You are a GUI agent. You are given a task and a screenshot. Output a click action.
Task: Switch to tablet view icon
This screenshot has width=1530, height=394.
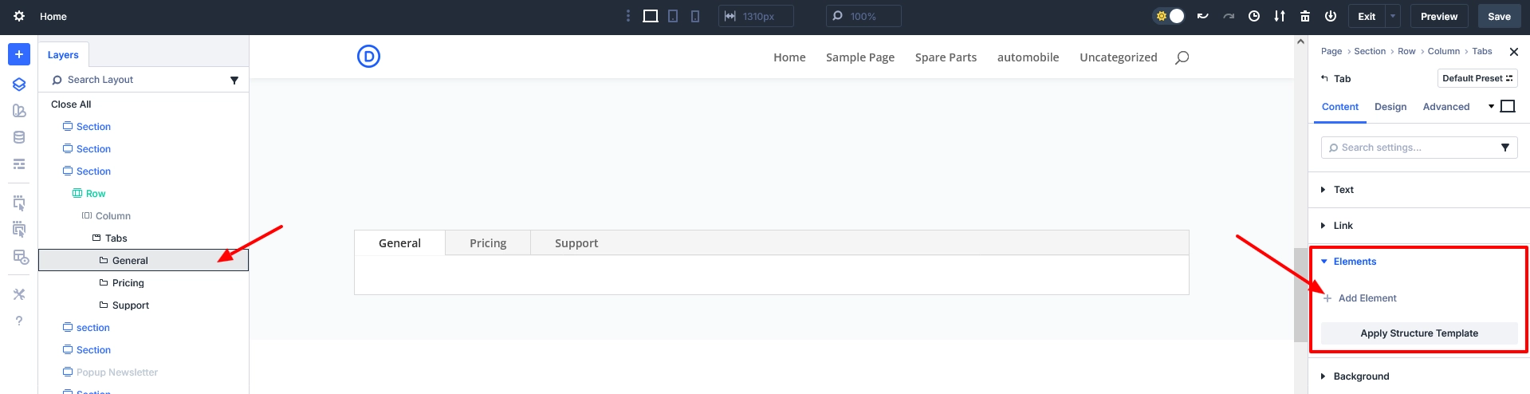673,16
